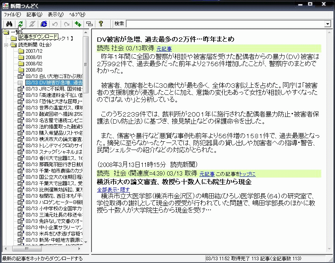Click the 2008/03 folder icon
This screenshot has width=335, height=263.
click(21, 70)
